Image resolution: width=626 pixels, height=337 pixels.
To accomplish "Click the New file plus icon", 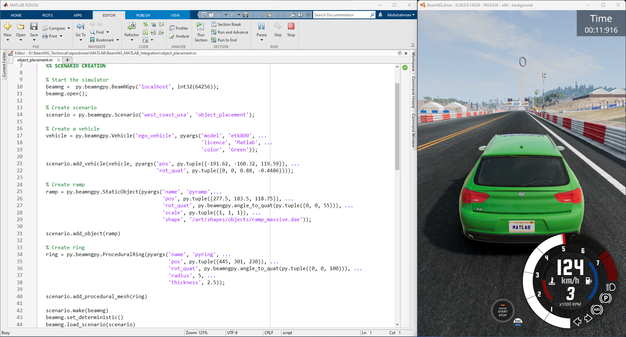I will [7, 26].
